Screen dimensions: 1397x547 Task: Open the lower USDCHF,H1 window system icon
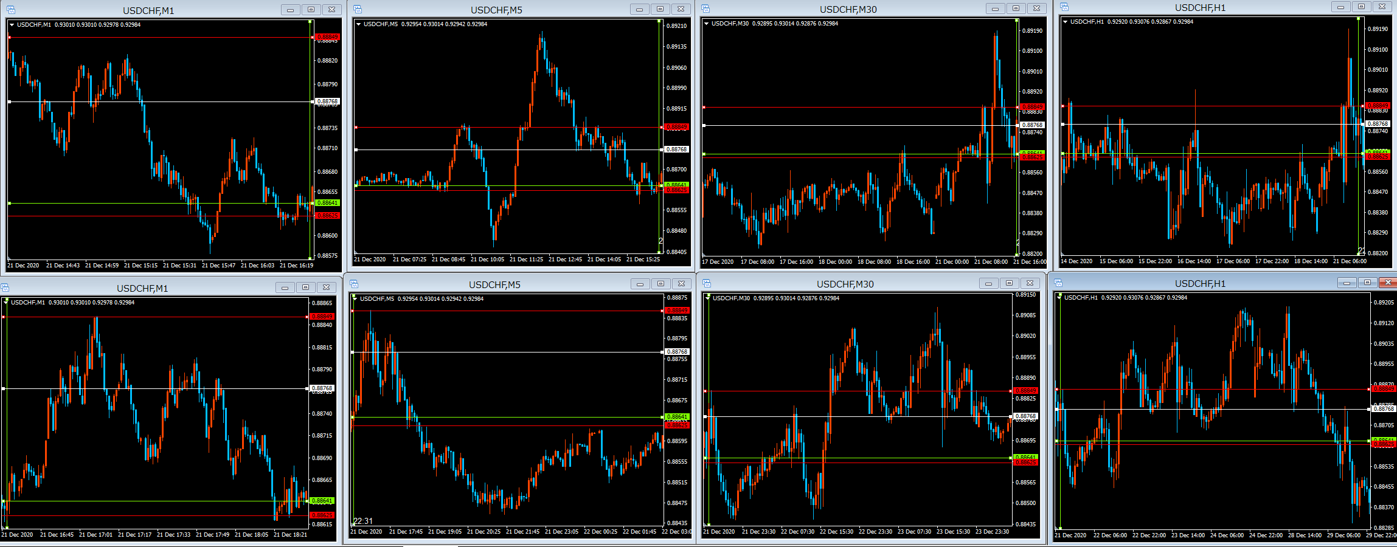[1058, 283]
